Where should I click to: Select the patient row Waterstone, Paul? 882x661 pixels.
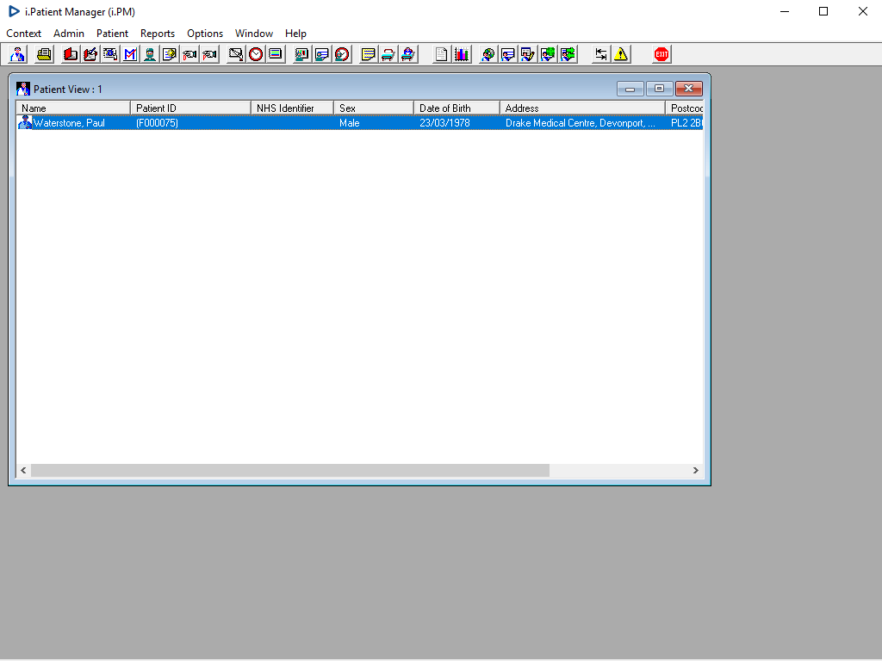(x=359, y=122)
